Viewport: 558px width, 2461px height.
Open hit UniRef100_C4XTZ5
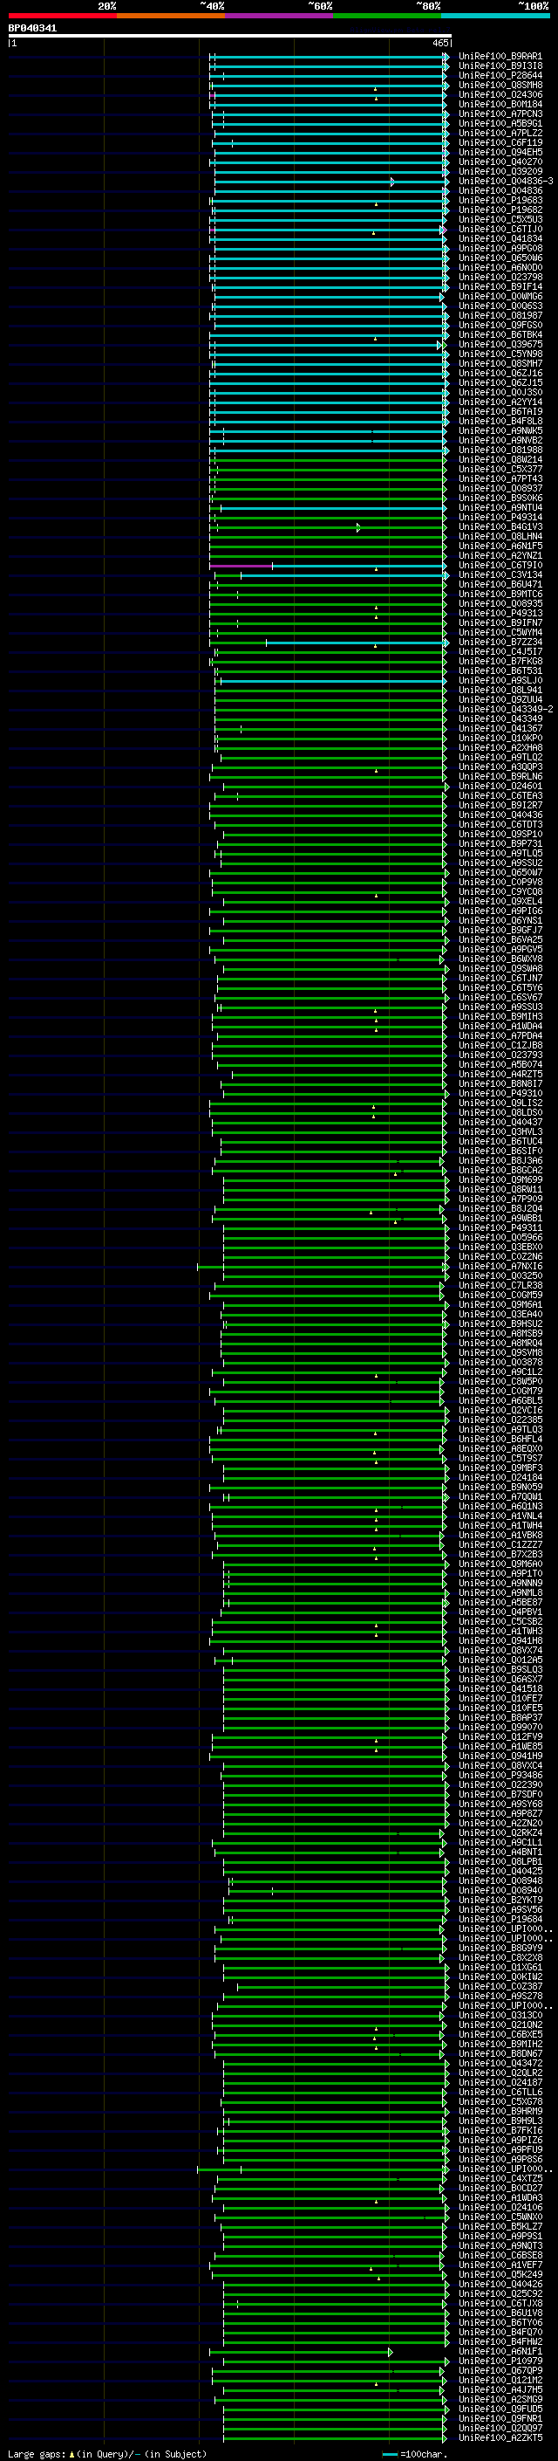[500, 2179]
